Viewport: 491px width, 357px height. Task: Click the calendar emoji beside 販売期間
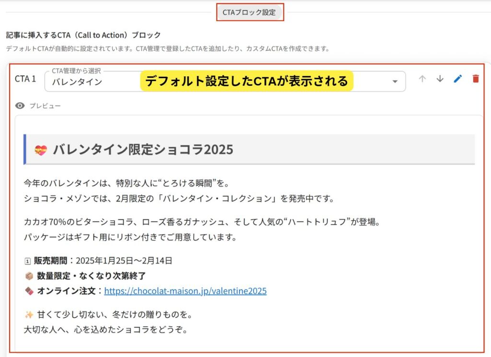pyautogui.click(x=27, y=261)
